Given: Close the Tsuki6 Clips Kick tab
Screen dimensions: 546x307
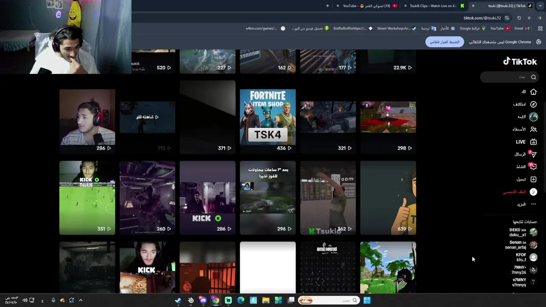Looking at the screenshot, I should 405,6.
